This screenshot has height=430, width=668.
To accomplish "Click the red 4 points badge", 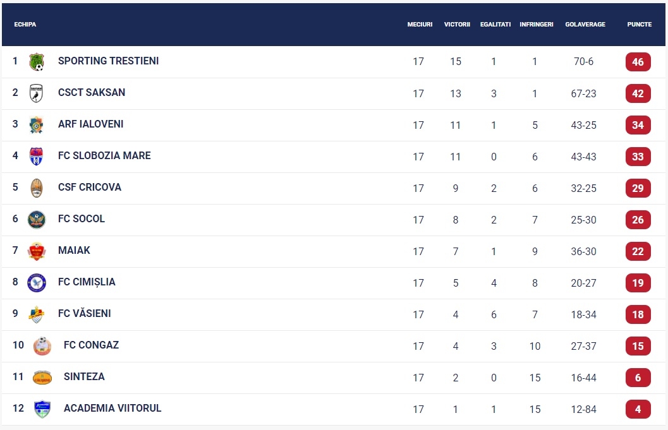I will pos(638,409).
